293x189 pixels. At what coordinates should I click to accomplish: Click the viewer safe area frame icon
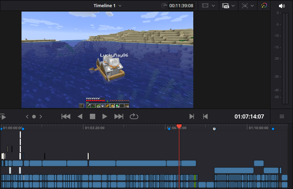click(205, 5)
